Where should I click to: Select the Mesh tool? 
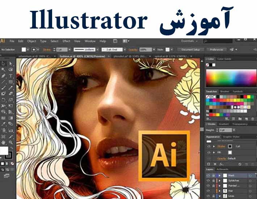4,118
